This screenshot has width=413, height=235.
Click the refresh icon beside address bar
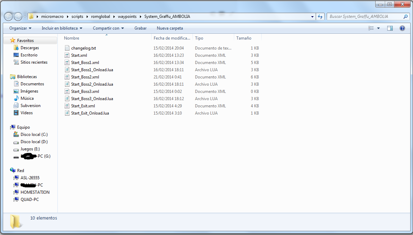tap(320, 17)
